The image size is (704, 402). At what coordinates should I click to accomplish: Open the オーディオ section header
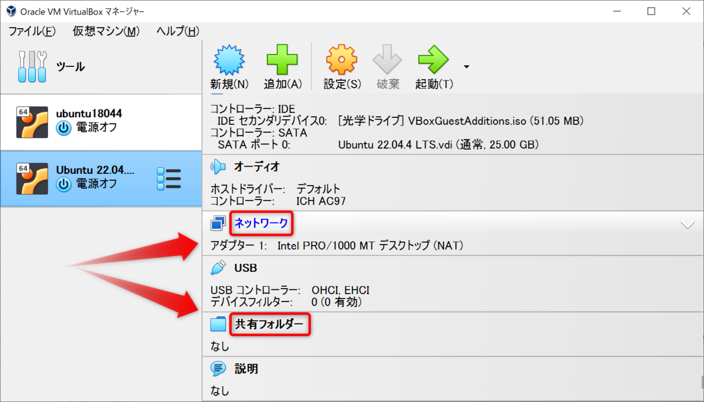257,167
